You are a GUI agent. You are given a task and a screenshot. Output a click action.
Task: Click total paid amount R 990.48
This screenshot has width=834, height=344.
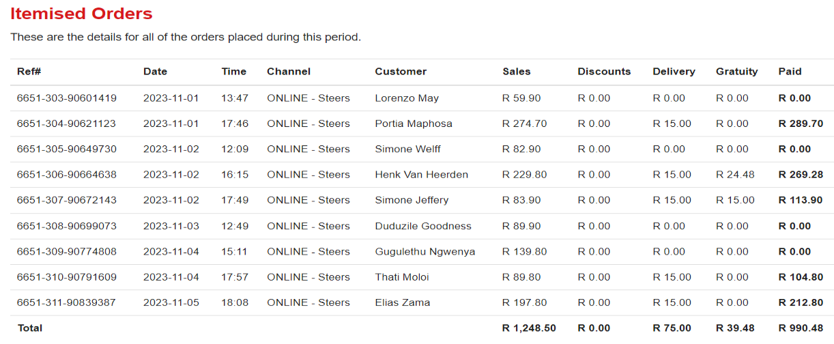pos(801,328)
